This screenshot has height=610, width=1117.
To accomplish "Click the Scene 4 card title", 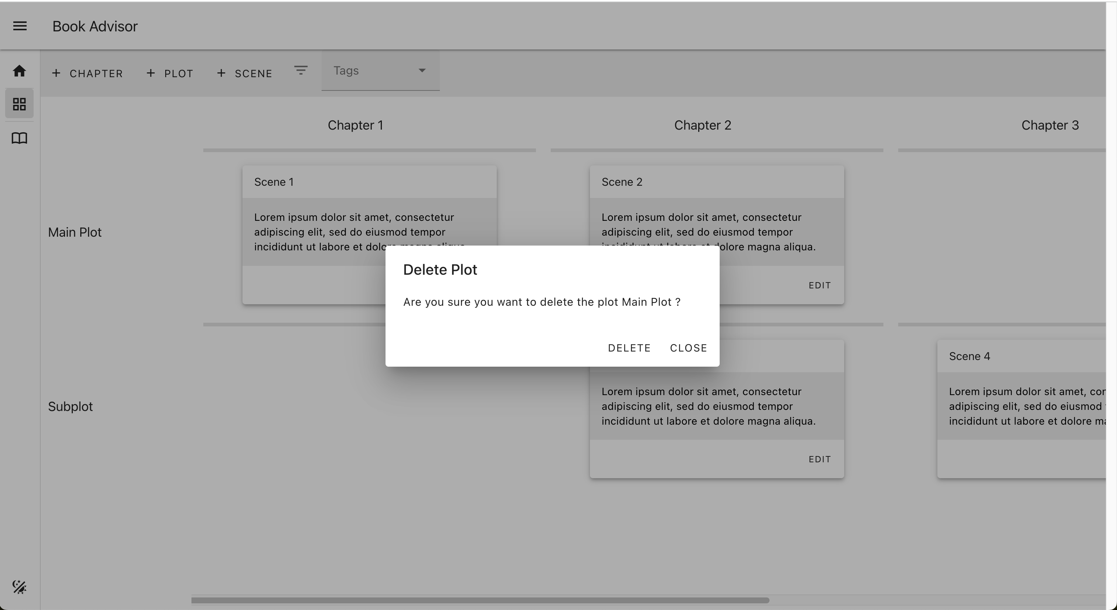I will coord(970,356).
